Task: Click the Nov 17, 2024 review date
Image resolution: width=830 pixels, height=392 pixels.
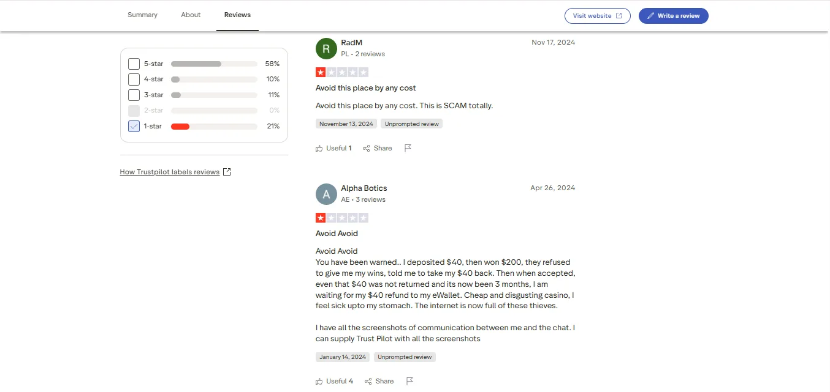Action: (553, 42)
